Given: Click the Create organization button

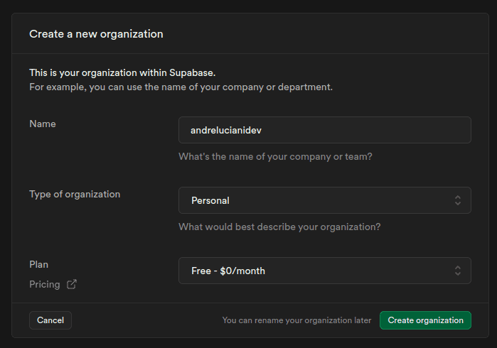Looking at the screenshot, I should (x=425, y=320).
